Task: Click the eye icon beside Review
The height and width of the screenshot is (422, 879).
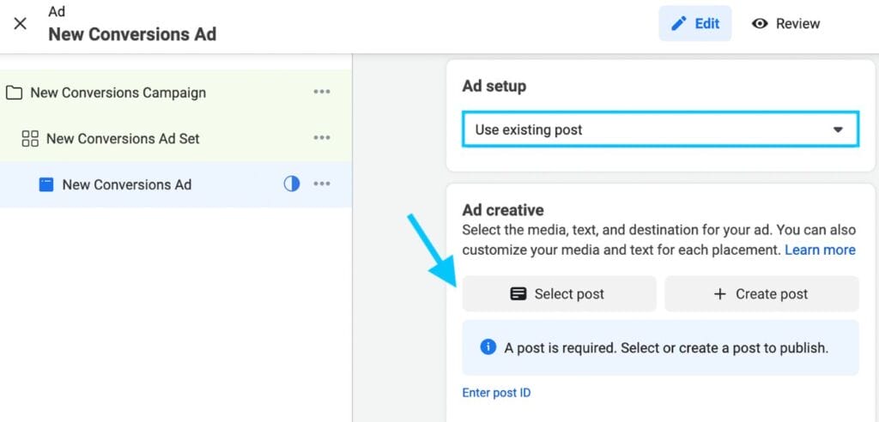Action: [x=760, y=23]
